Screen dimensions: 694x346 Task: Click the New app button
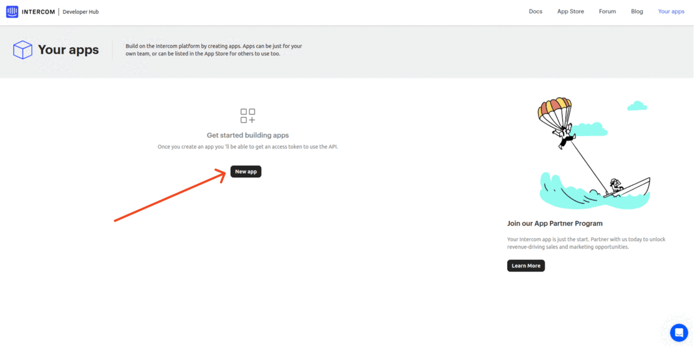tap(245, 171)
